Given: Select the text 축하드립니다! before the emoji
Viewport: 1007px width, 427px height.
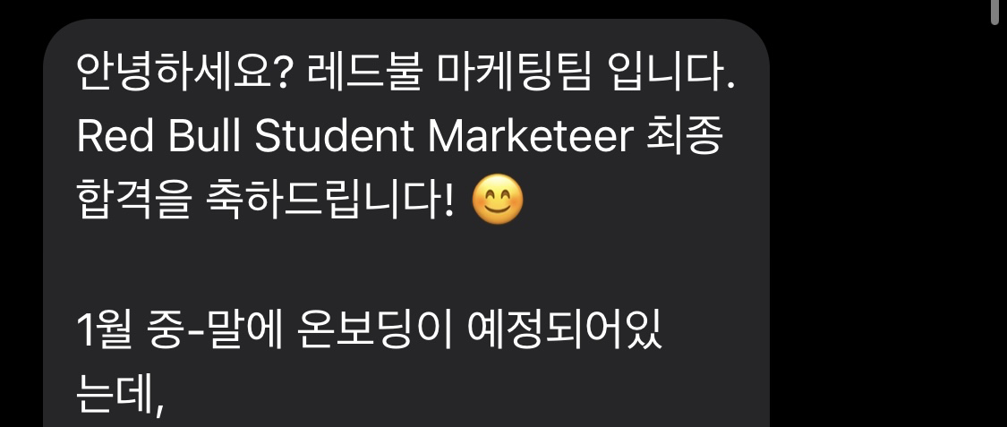Looking at the screenshot, I should pos(330,199).
